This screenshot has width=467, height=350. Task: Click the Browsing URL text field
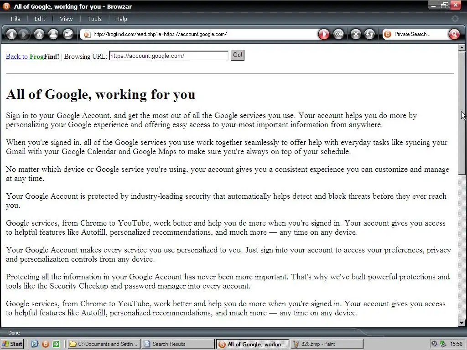[169, 56]
